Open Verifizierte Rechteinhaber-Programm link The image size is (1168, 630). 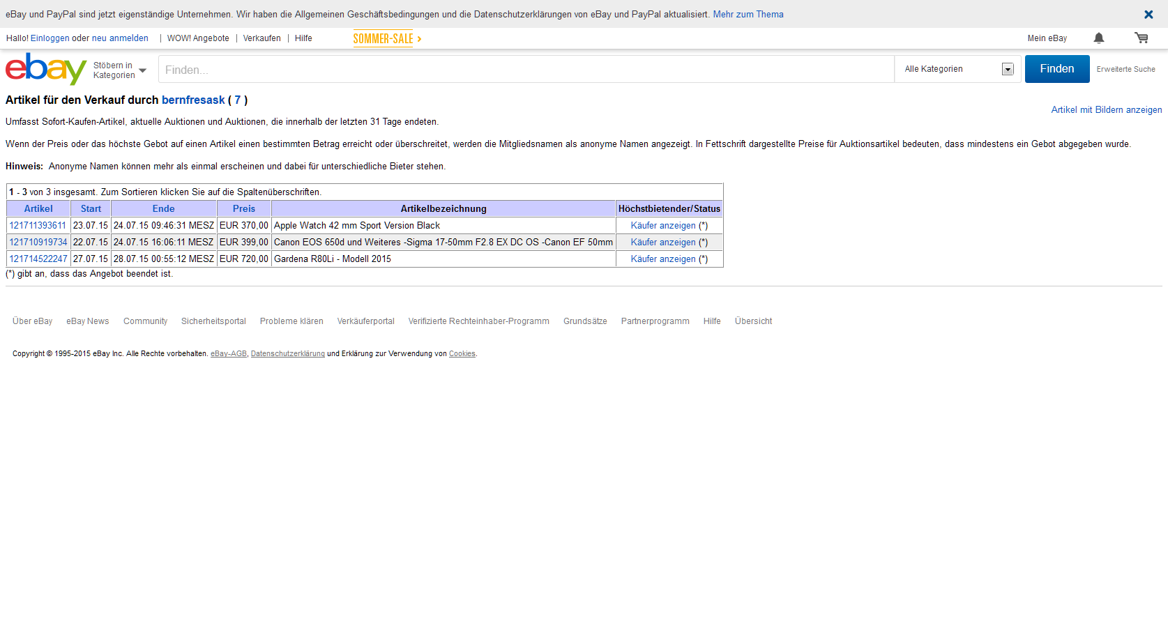pos(478,321)
